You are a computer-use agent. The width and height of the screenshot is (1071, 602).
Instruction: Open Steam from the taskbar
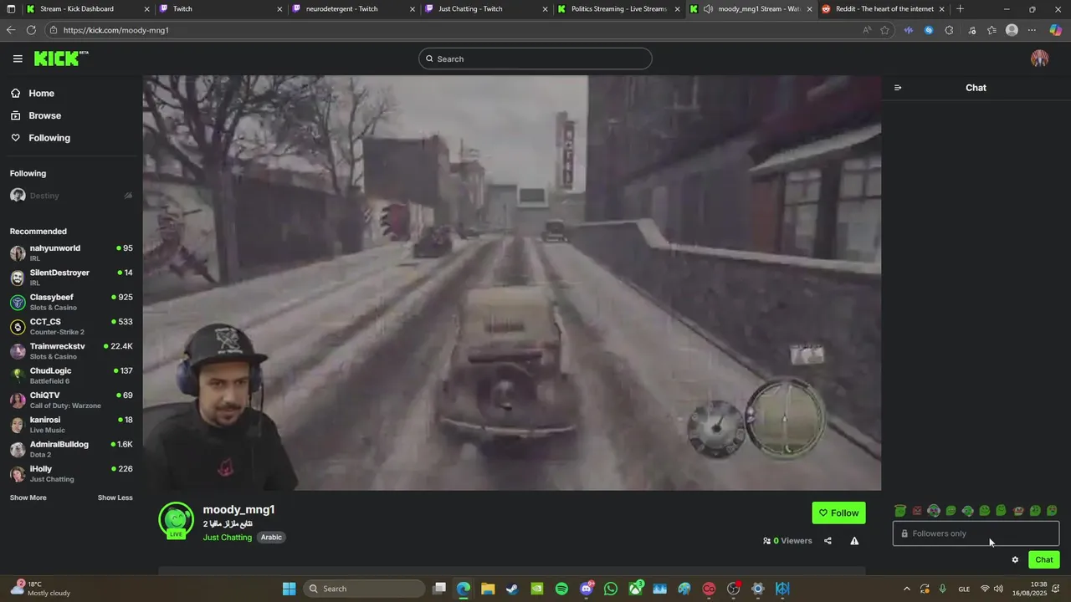[512, 589]
